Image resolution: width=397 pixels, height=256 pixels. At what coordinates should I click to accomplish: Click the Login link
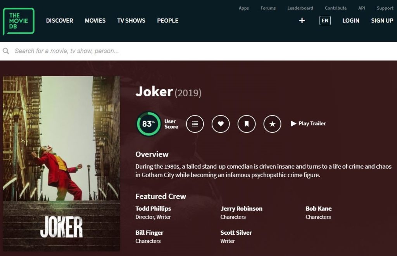coord(350,20)
